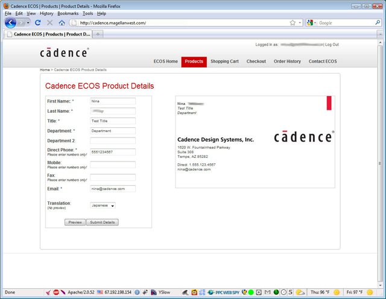Click the bright green circle status icon
This screenshot has width=386, height=299.
(251, 292)
